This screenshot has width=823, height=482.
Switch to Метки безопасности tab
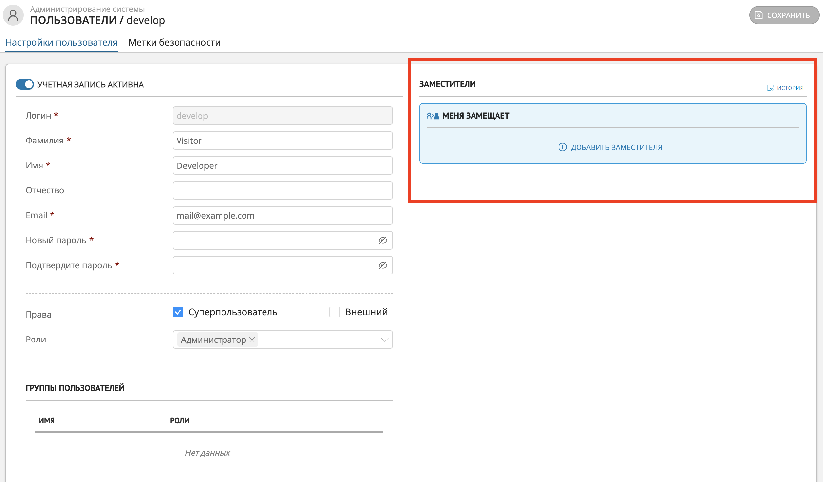tap(174, 42)
